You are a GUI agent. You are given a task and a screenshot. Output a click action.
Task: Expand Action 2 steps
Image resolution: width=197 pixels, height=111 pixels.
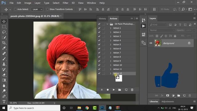point(111,32)
